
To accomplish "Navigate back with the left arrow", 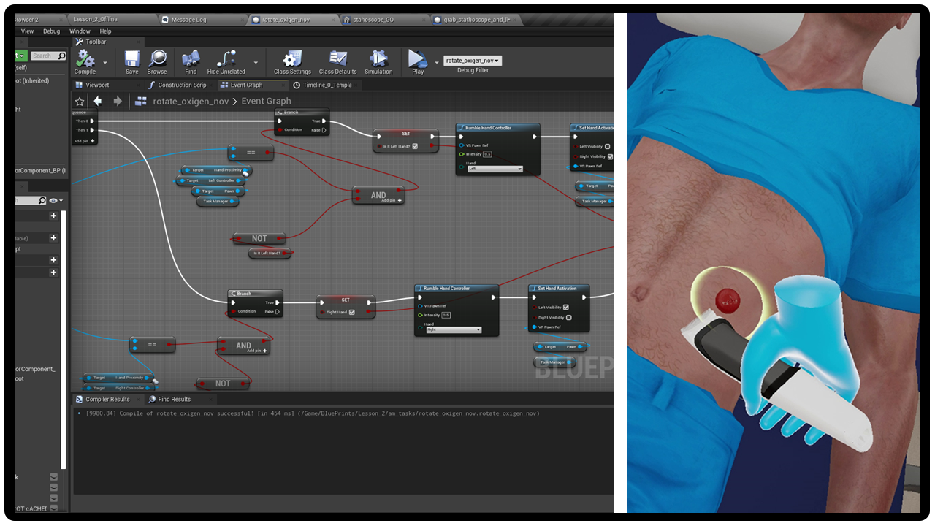I will [98, 101].
